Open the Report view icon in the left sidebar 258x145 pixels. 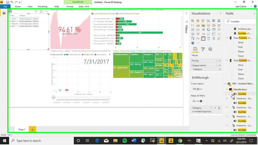[x=4, y=13]
